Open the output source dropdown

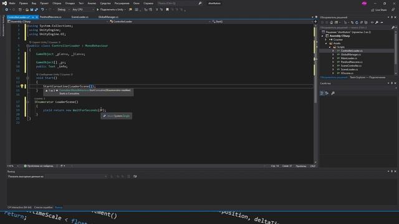pyautogui.click(x=76, y=176)
